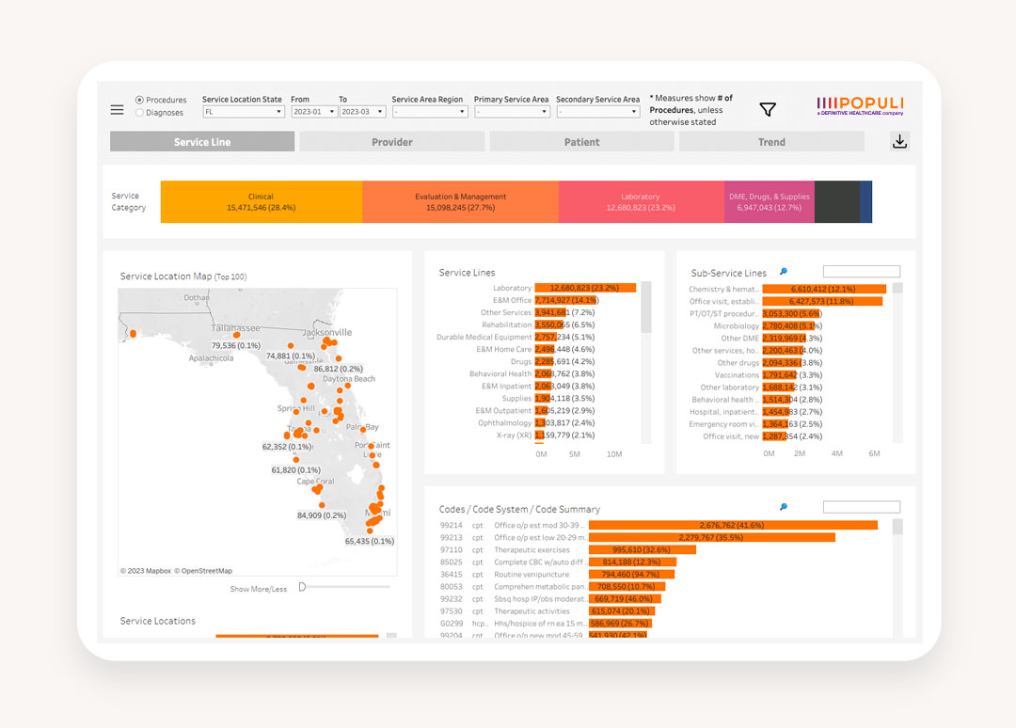The height and width of the screenshot is (728, 1016).
Task: Click the 2023 Mapbox attribution link
Action: point(146,571)
